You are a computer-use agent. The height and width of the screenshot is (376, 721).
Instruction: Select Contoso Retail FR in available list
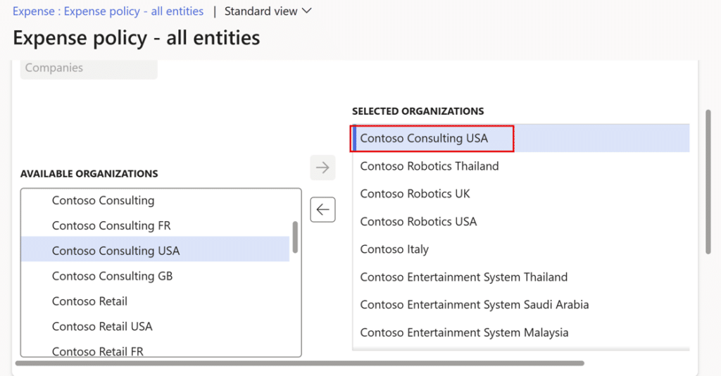click(97, 351)
